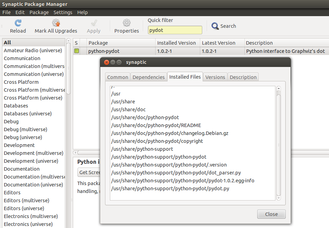Select the Installed Files tab
329x228 pixels.
[185, 77]
